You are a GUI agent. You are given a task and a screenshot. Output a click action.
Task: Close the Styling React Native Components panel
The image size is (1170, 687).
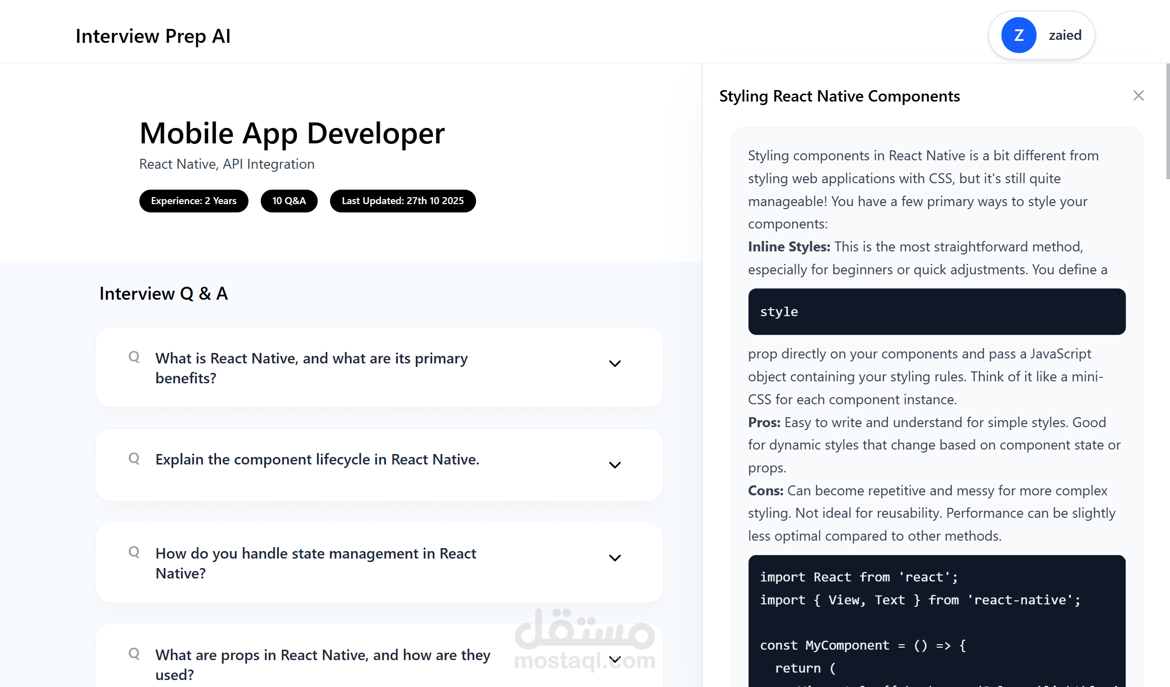tap(1138, 96)
